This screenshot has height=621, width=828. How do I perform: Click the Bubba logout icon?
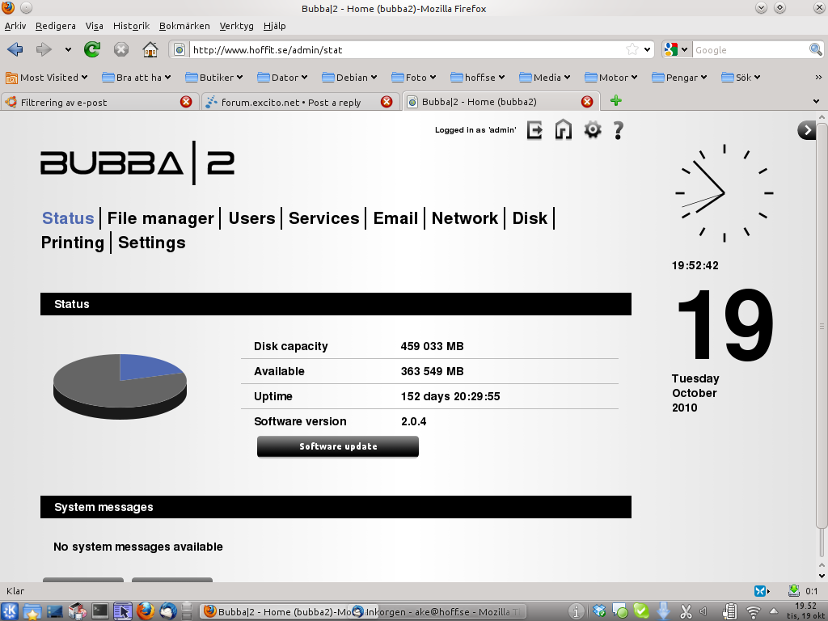[534, 129]
